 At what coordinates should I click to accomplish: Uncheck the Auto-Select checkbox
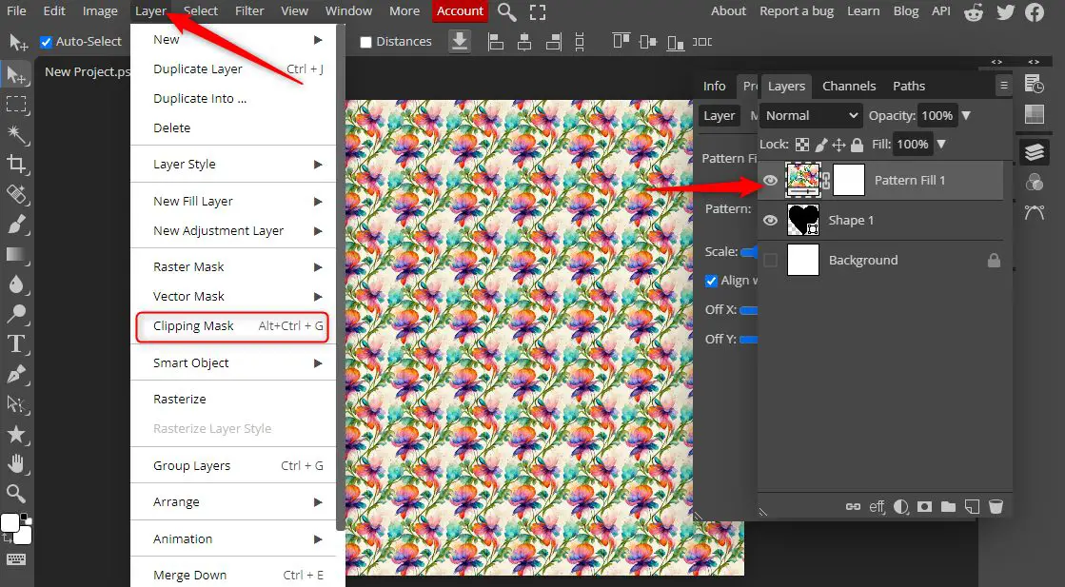[x=46, y=41]
